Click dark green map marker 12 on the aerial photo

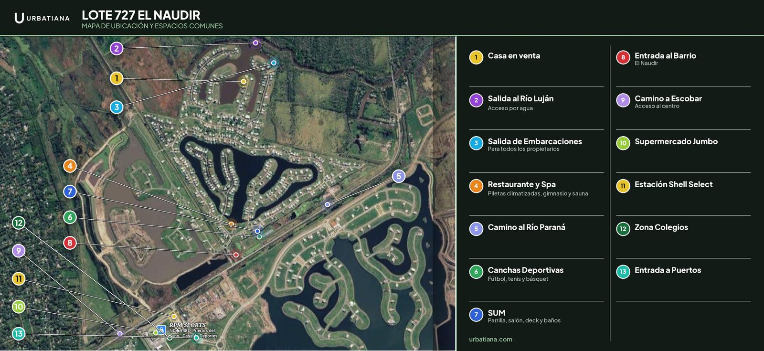point(19,223)
